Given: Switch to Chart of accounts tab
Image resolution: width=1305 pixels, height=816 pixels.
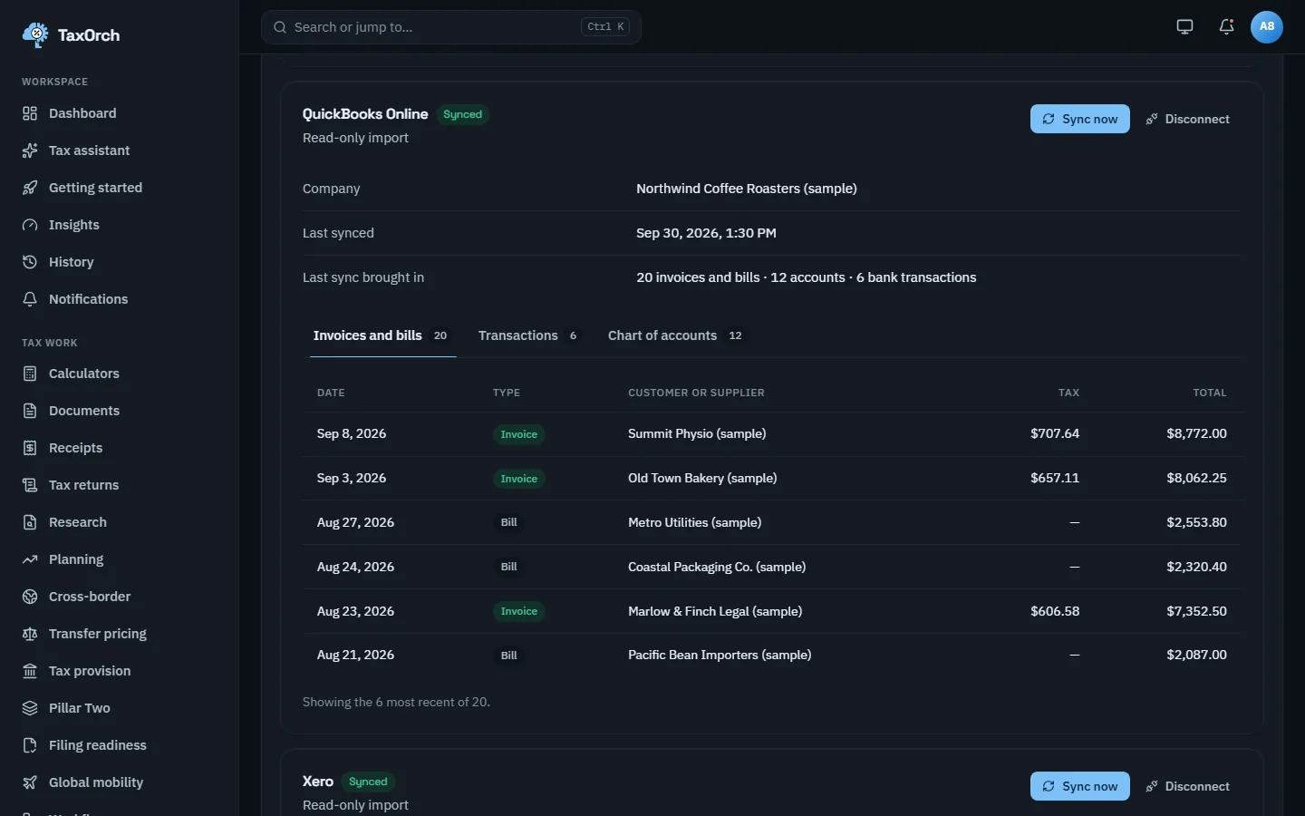Looking at the screenshot, I should (676, 335).
